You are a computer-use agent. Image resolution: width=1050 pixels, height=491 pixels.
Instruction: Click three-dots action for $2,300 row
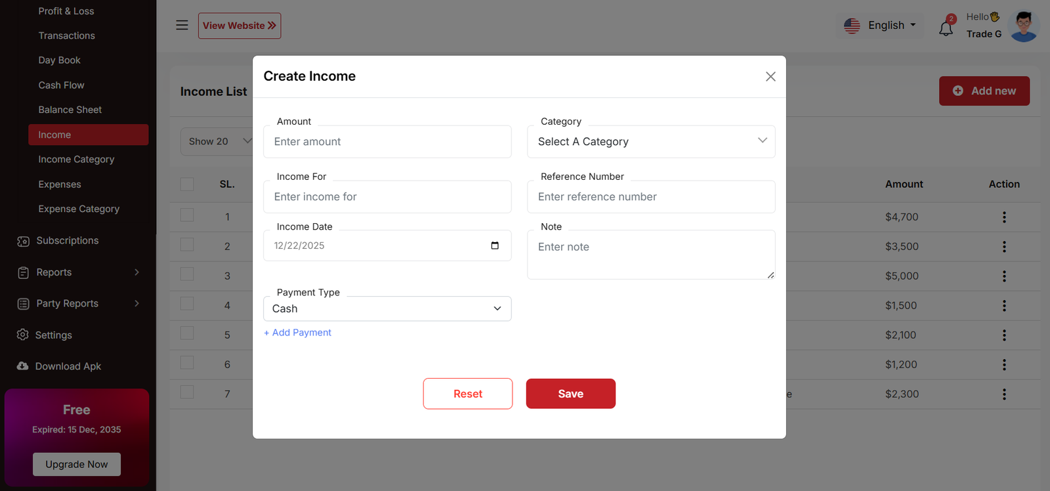[x=1003, y=395]
